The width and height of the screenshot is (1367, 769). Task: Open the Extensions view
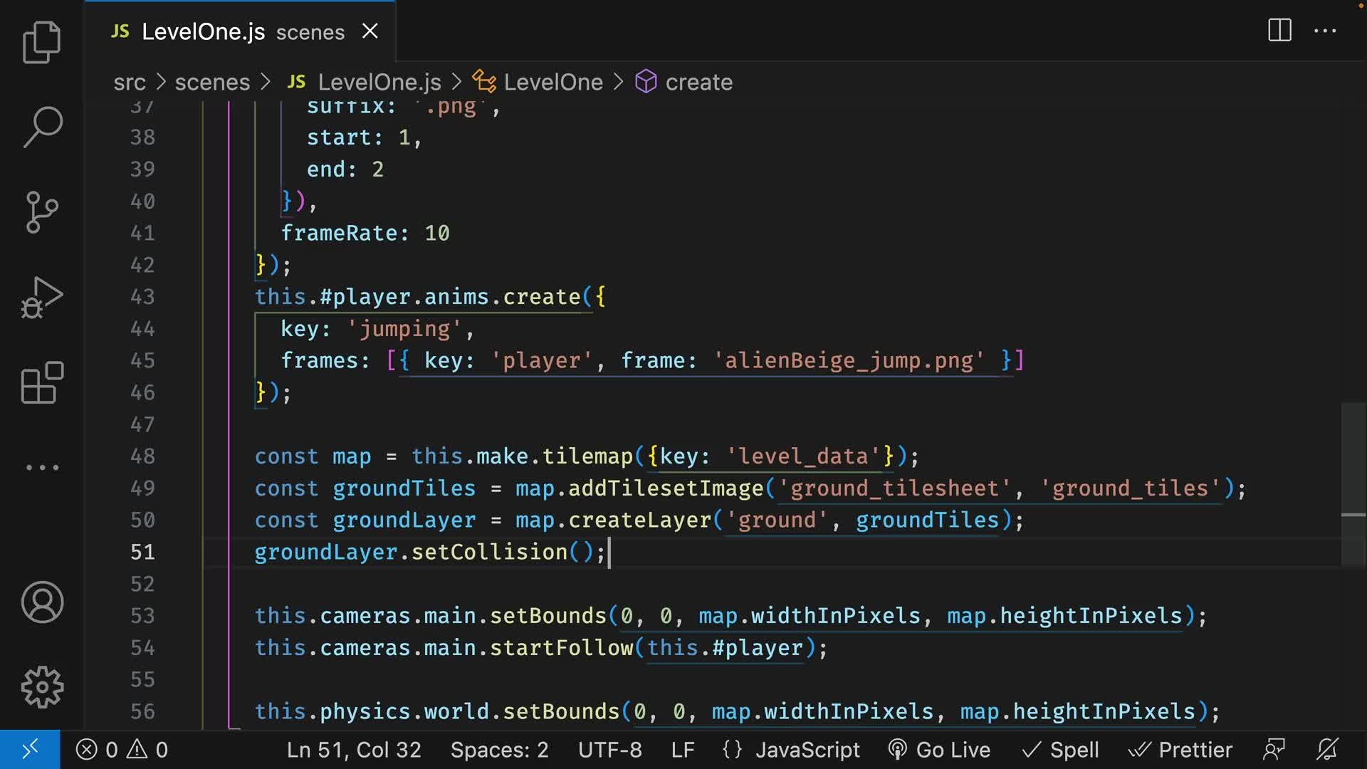click(42, 383)
